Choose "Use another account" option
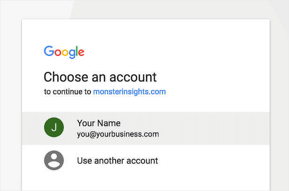 [117, 161]
